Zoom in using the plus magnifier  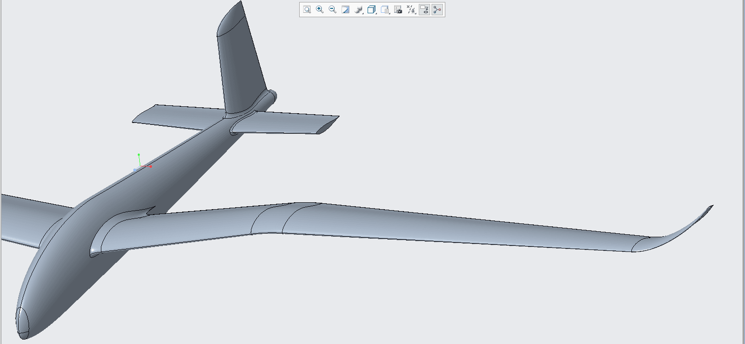coord(320,9)
